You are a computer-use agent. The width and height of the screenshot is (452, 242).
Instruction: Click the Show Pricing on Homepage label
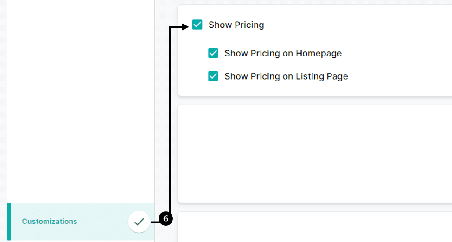click(x=283, y=53)
